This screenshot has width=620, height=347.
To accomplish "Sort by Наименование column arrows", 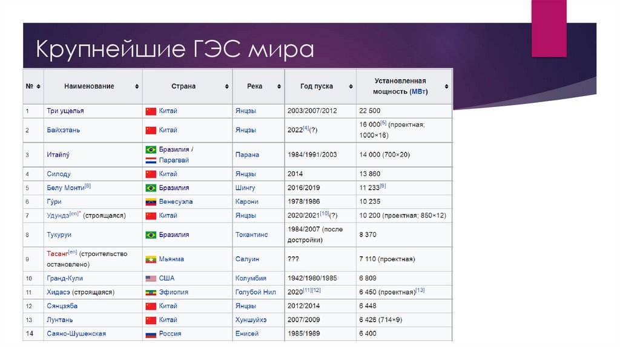I will [137, 86].
